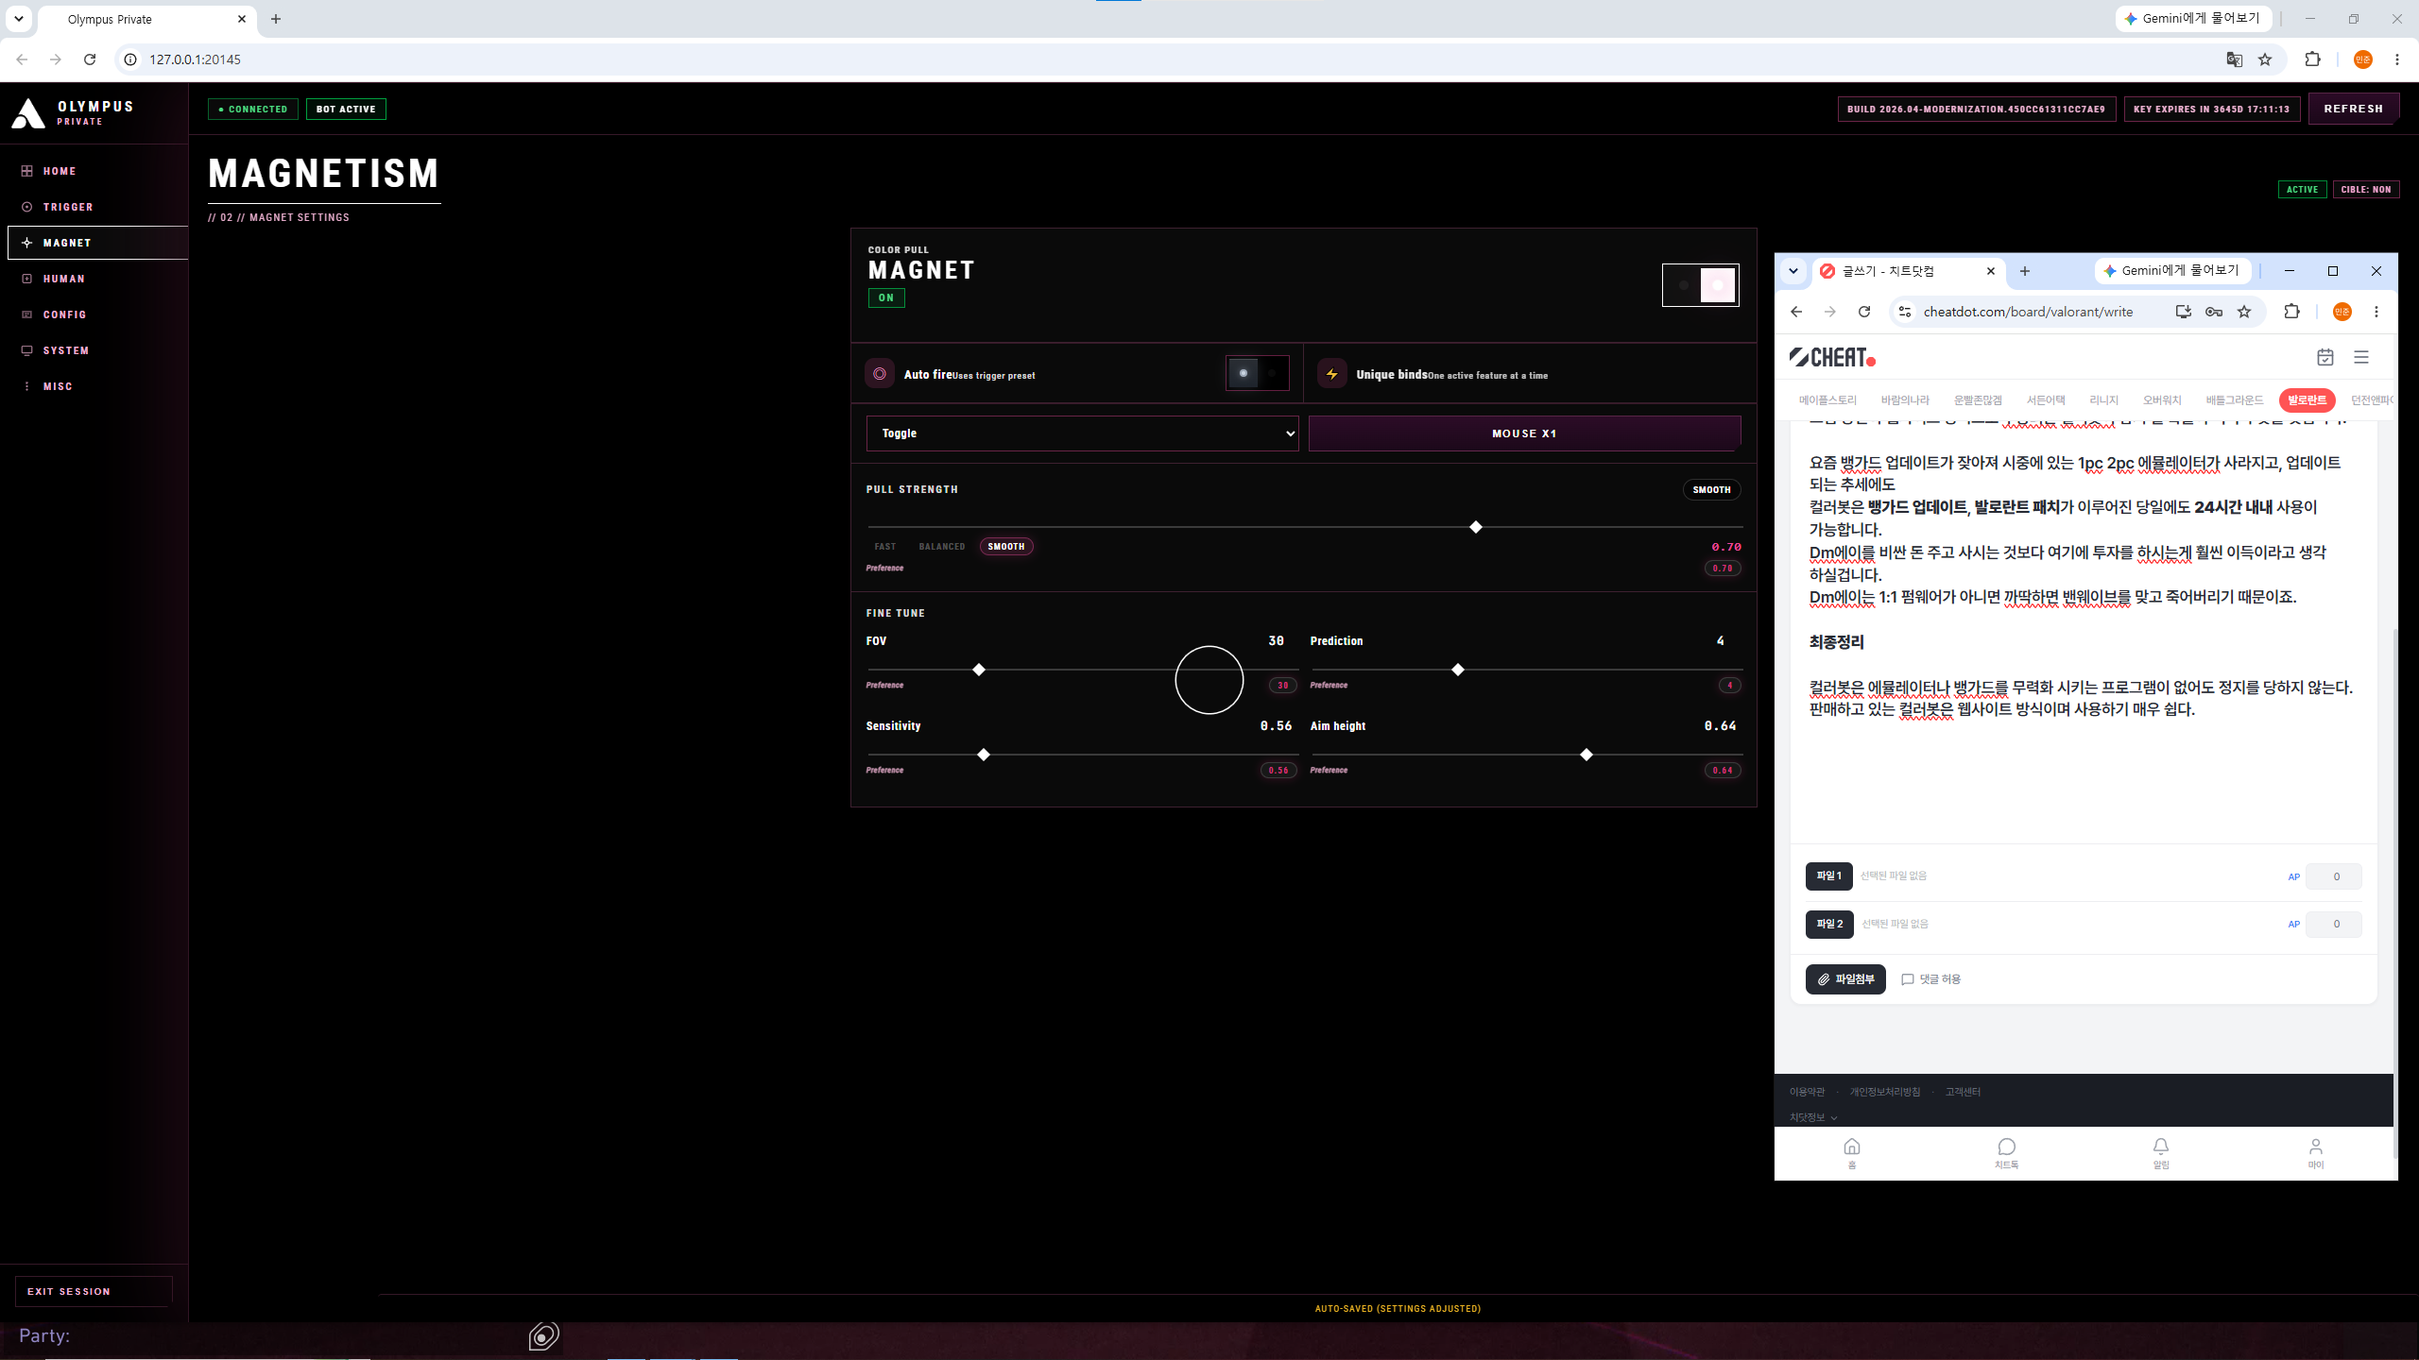2419x1360 pixels.
Task: Open the password key icon in cheatdot window
Action: (x=2214, y=312)
